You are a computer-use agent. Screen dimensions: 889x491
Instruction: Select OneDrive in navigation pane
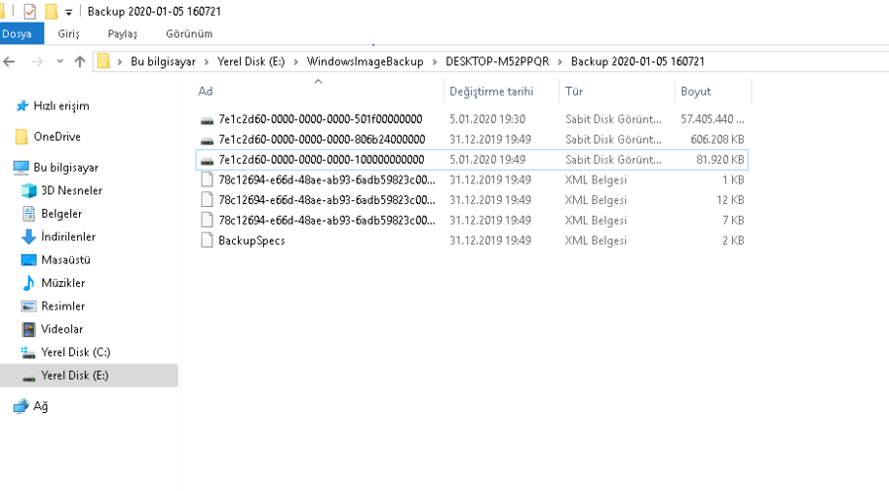[56, 136]
